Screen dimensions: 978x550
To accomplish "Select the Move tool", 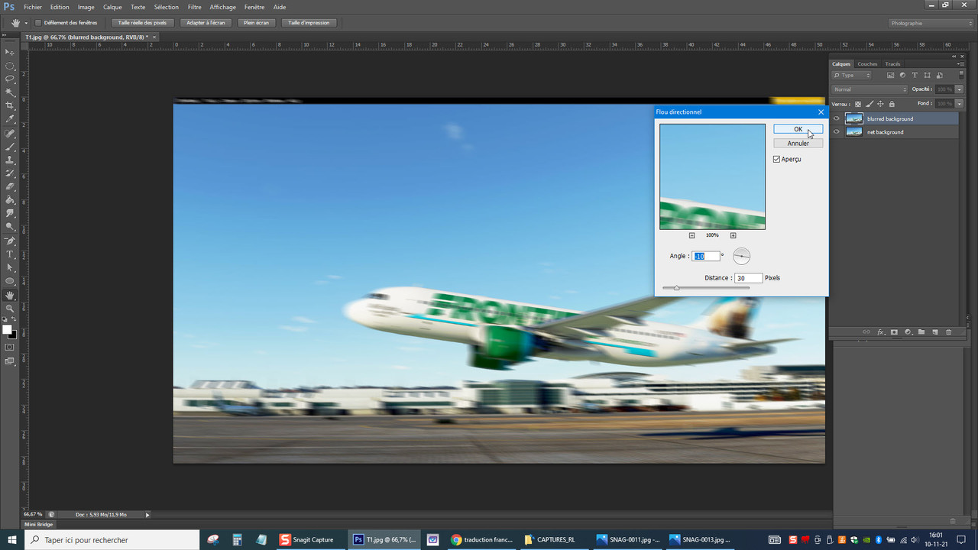I will tap(10, 52).
